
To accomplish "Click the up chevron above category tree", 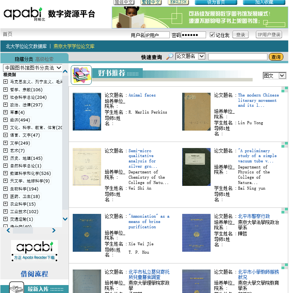I will [x=65, y=72].
